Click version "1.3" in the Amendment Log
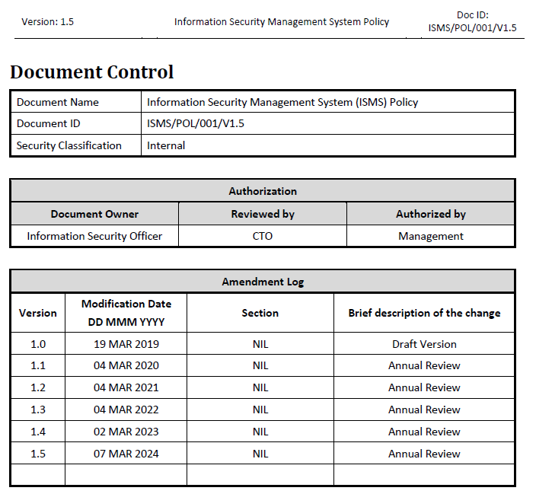 tap(38, 410)
